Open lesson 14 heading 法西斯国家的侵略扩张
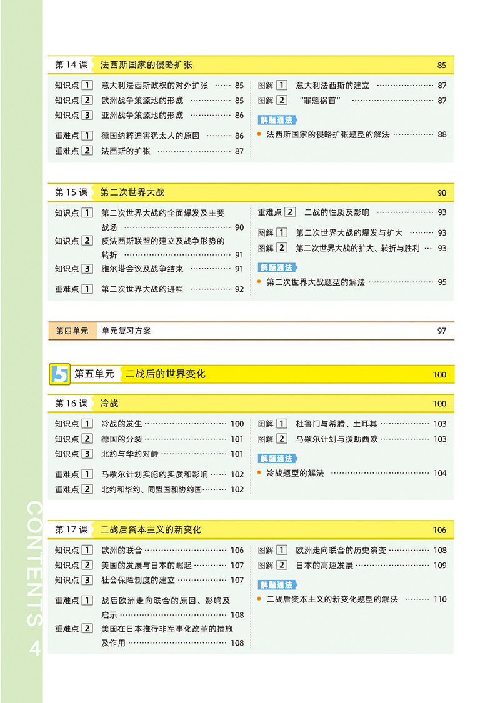Viewport: 500px width, 703px height. (x=146, y=65)
